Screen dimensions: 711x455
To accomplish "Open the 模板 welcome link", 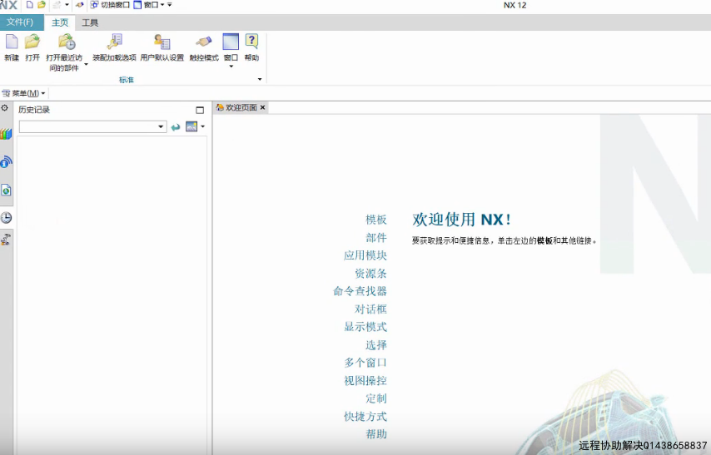I will (376, 220).
